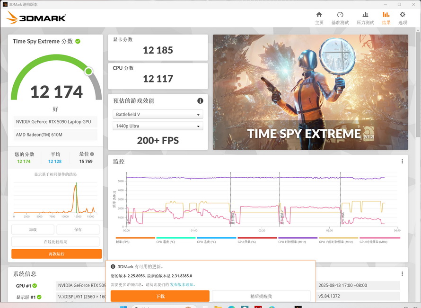Open the 监控 panel three-dot menu
The image size is (421, 308).
402,162
